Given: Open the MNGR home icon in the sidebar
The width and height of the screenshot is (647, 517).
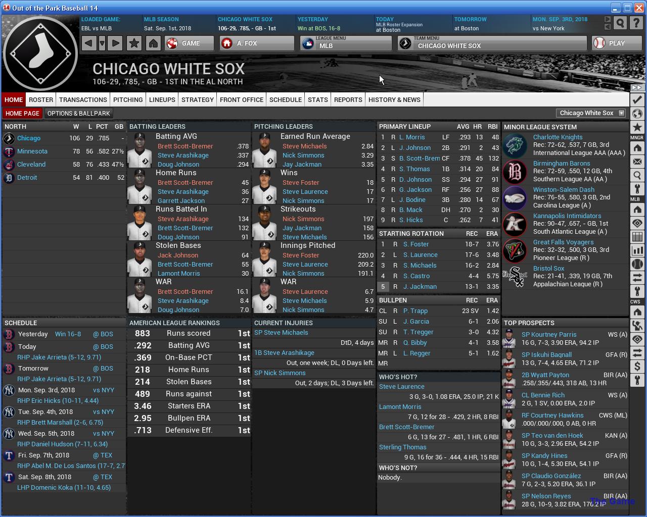Looking at the screenshot, I should [x=637, y=148].
